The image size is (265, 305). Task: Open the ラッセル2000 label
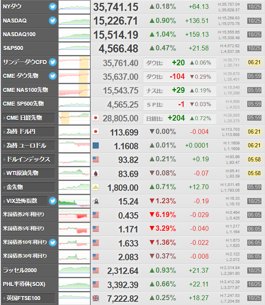click(20, 270)
